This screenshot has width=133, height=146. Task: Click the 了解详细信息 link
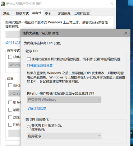(x=37, y=108)
